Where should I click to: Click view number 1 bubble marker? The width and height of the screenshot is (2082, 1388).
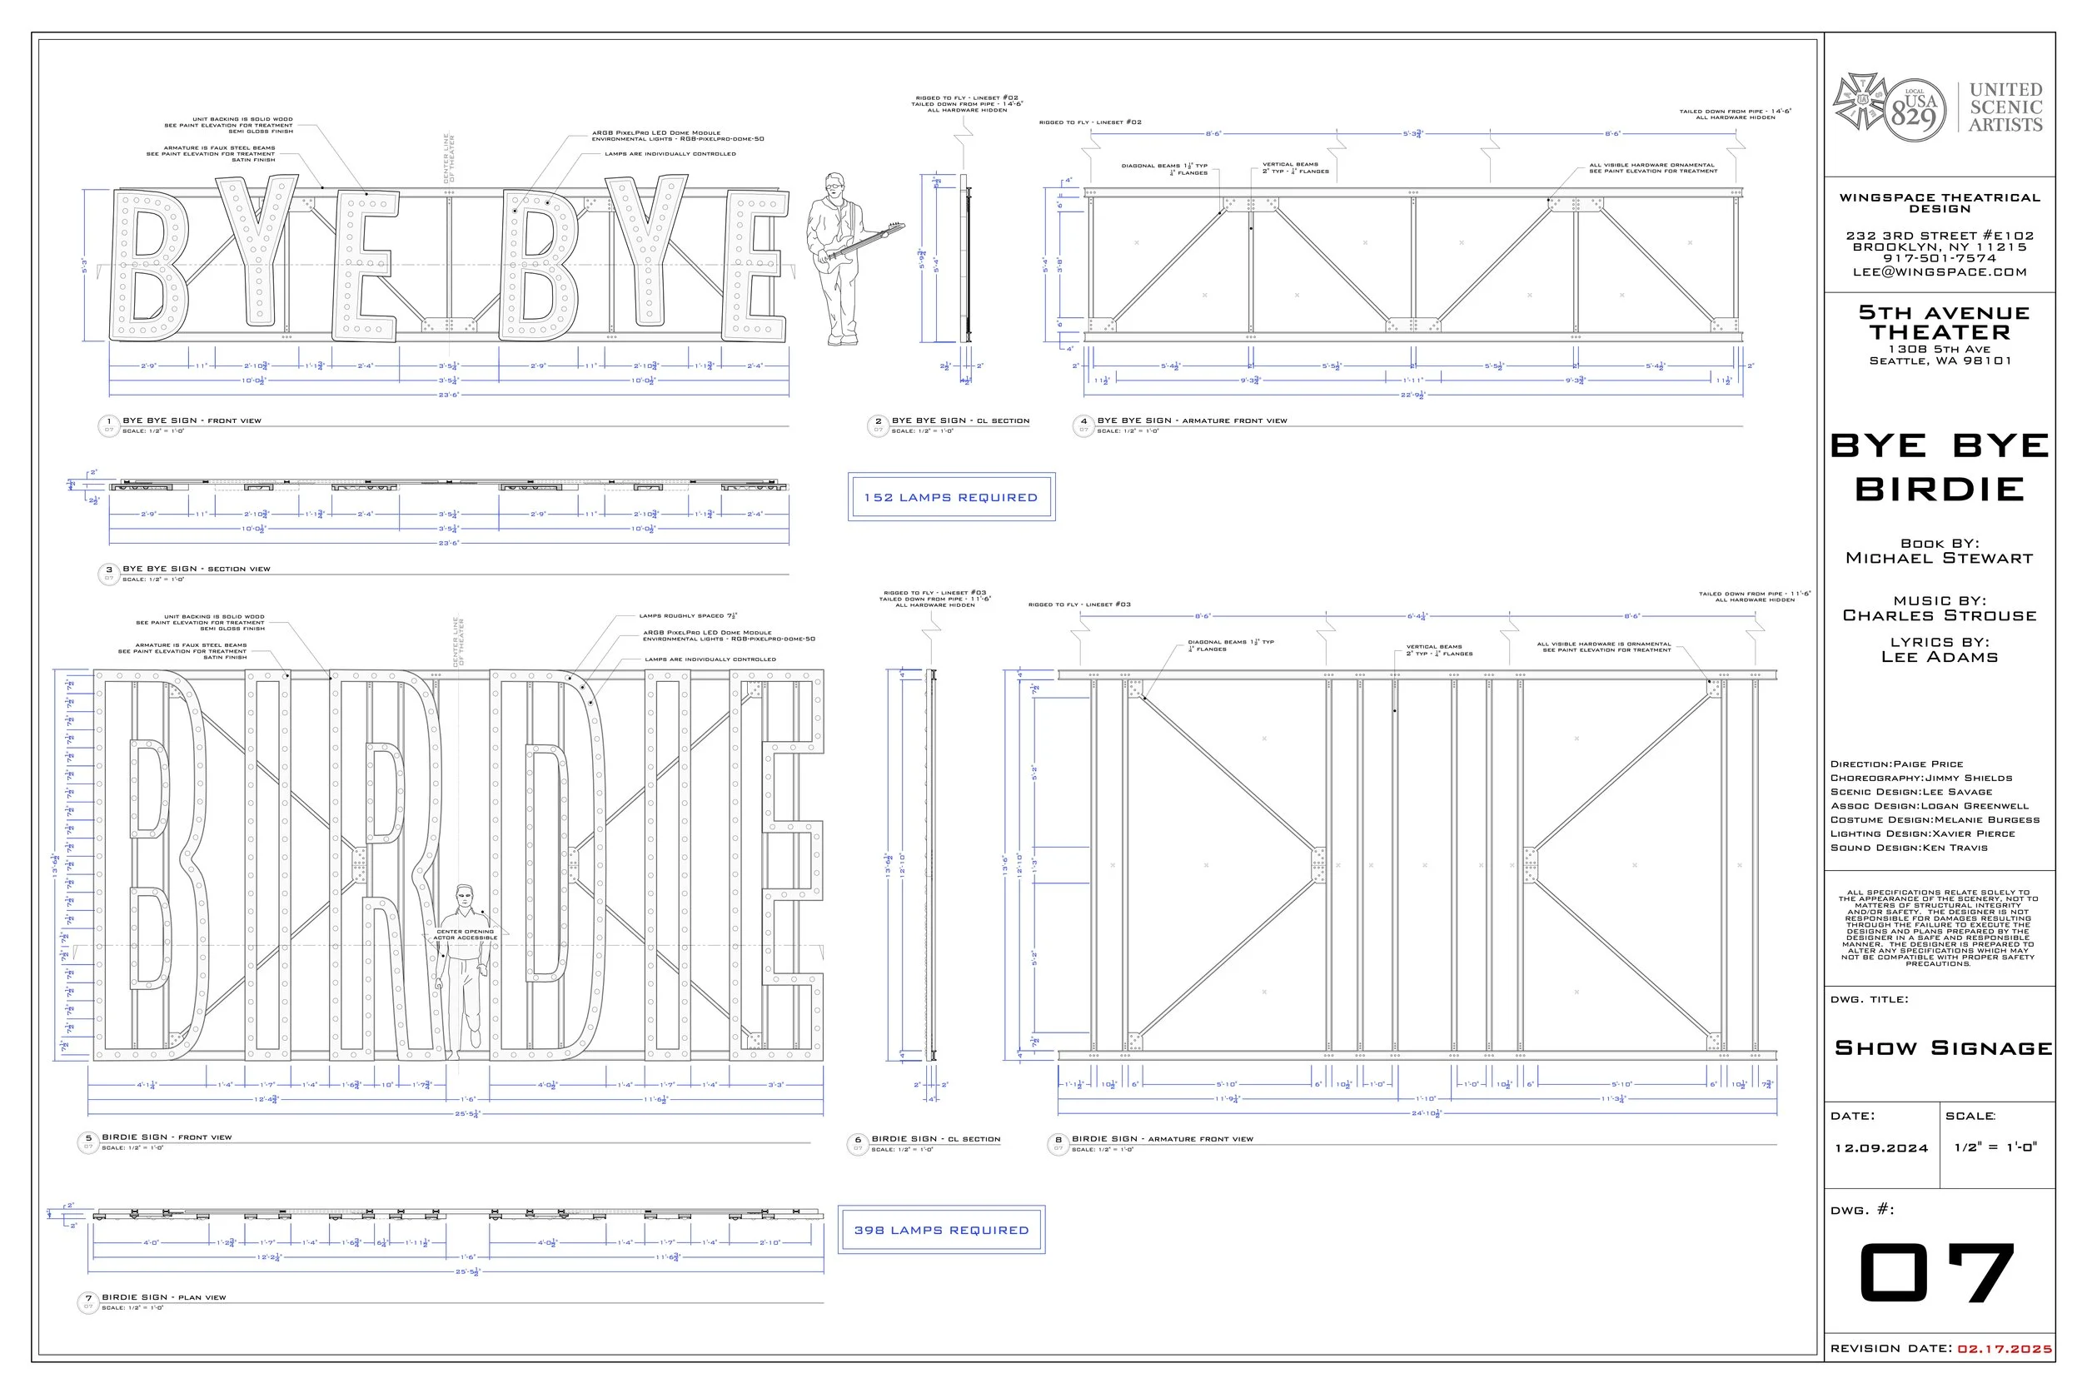109,425
